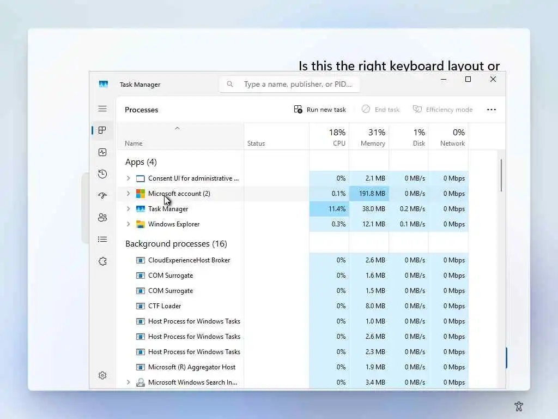Sort by the Network column header
Screen dimensions: 558x419
point(448,136)
